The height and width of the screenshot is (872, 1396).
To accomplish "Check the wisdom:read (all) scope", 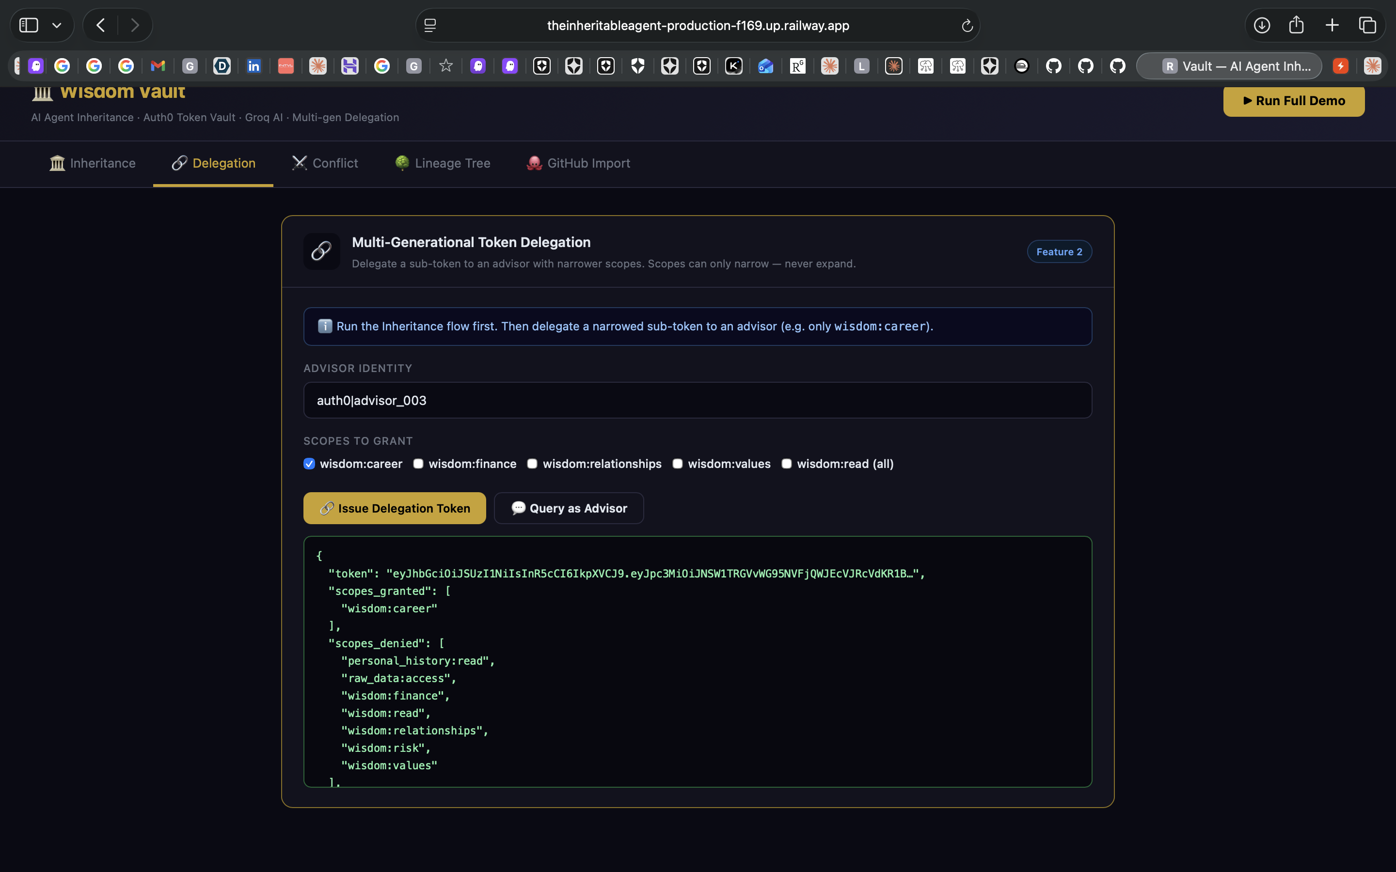I will pos(786,464).
